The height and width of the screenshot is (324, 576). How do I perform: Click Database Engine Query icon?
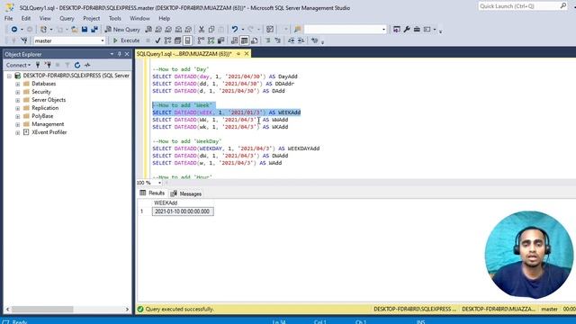click(148, 30)
